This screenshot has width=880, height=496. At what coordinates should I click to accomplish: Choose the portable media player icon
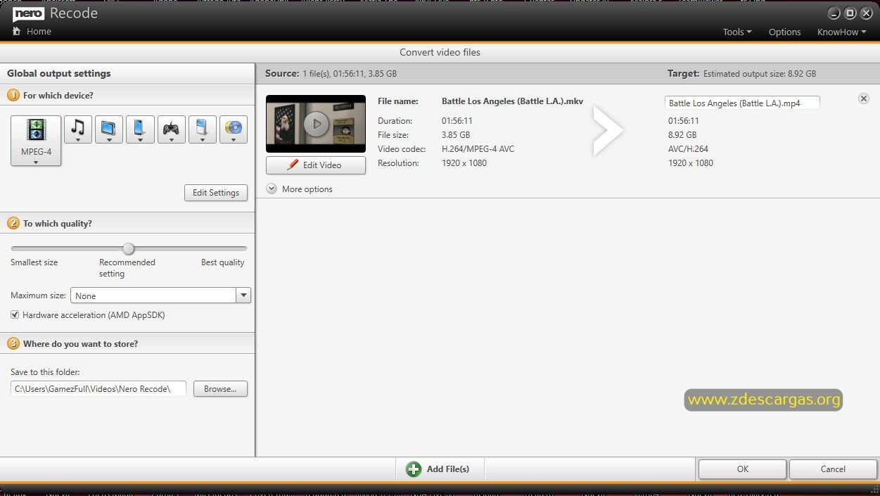tap(203, 129)
